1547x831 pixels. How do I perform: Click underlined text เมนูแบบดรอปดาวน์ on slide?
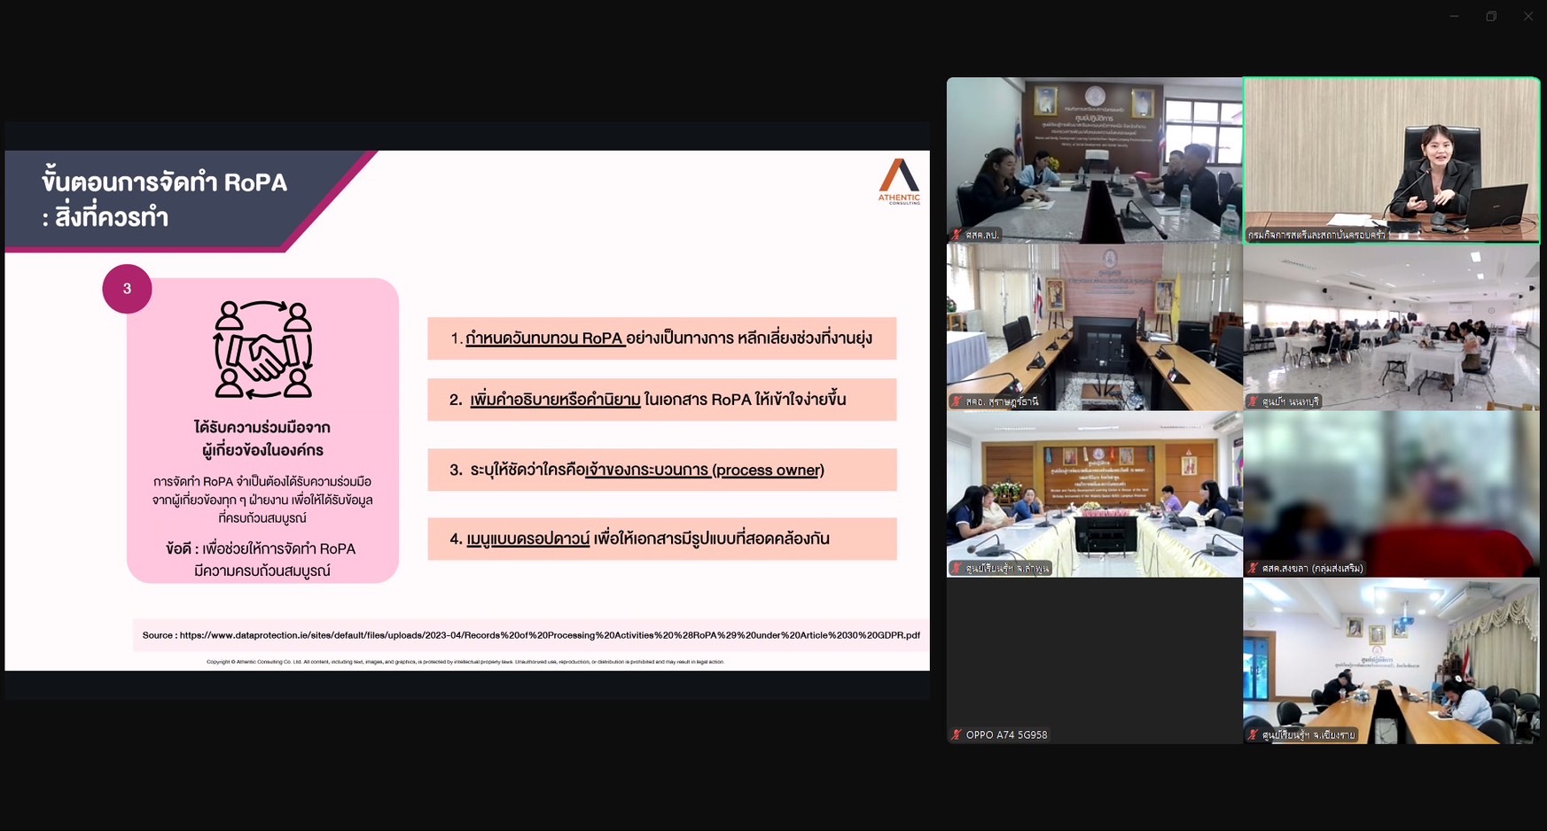[528, 539]
